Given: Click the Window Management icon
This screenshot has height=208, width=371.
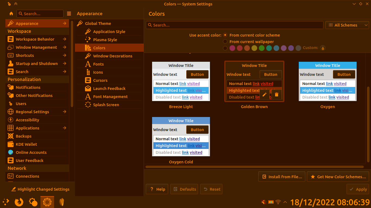Looking at the screenshot, I should point(11,47).
